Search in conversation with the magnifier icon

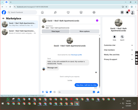pos(122,37)
